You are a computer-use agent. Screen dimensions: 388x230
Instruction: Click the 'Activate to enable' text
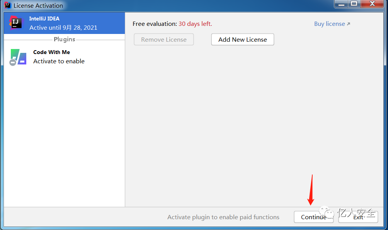[x=59, y=61]
